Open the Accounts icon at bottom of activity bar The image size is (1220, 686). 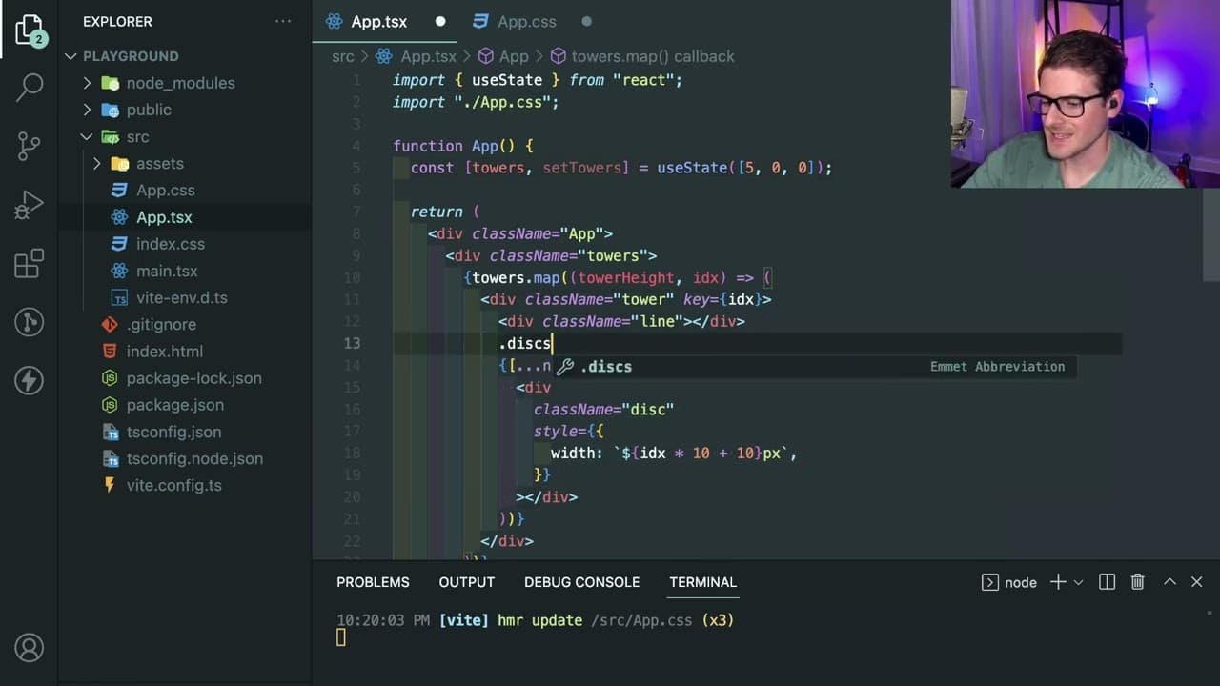click(30, 648)
